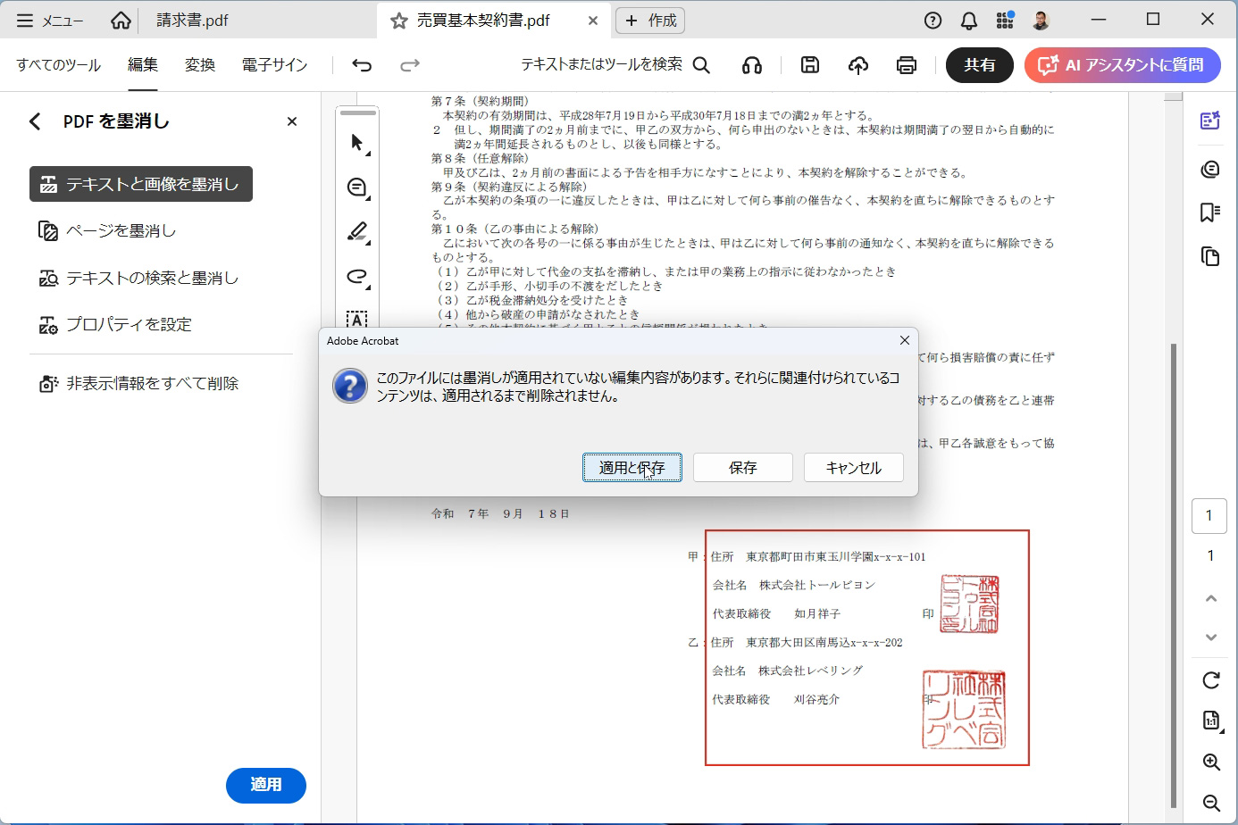The image size is (1238, 825).
Task: Click キャンセル in the dialog
Action: coord(854,468)
